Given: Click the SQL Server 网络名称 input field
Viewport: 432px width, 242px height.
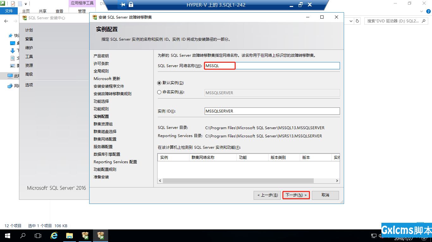Looking at the screenshot, I should (x=272, y=66).
